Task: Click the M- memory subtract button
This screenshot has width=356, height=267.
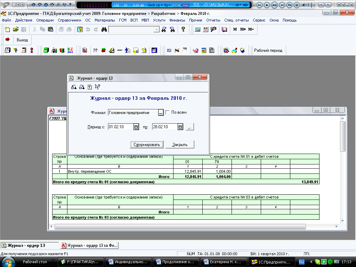Action: 251,29
